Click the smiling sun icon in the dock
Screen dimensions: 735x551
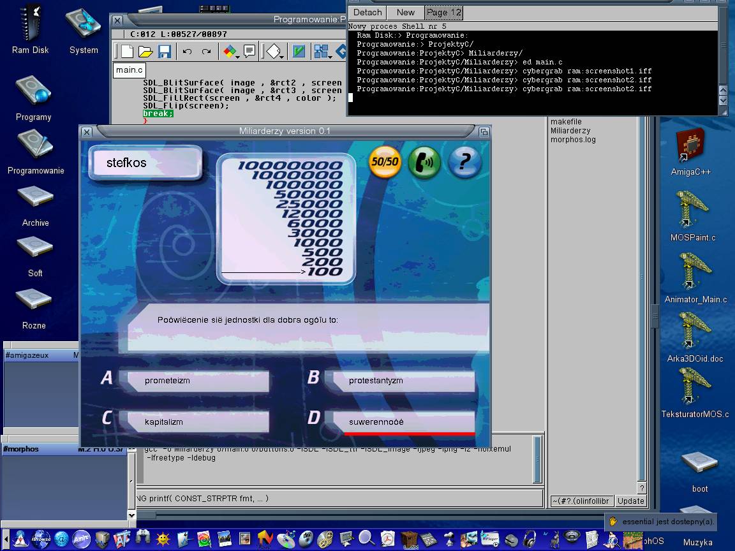click(x=163, y=540)
